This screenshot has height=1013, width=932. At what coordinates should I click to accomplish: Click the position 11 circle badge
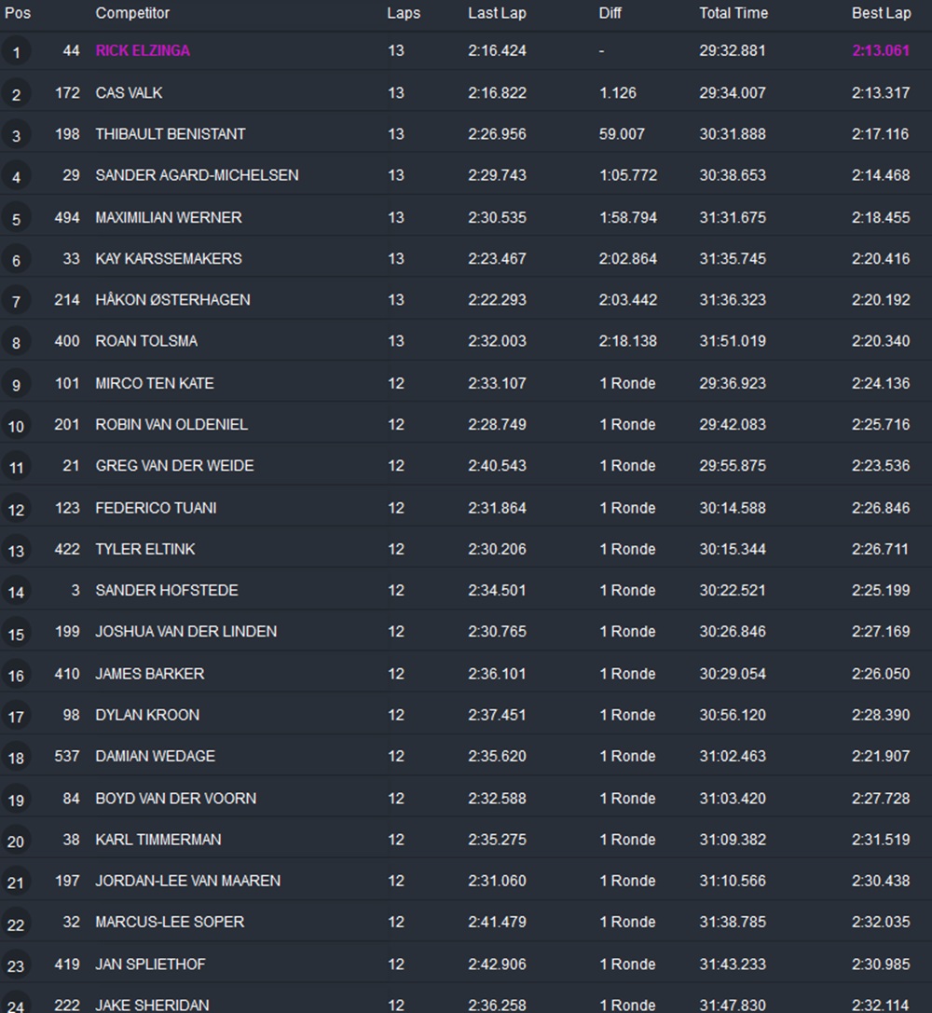coord(16,468)
